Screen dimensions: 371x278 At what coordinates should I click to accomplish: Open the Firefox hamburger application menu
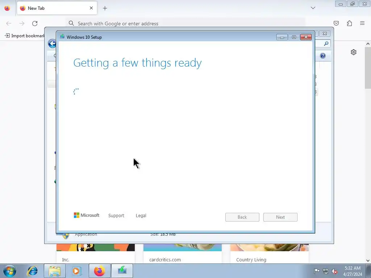[362, 23]
